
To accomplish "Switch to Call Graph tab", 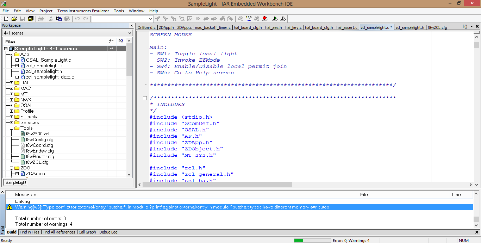I will pos(87,232).
